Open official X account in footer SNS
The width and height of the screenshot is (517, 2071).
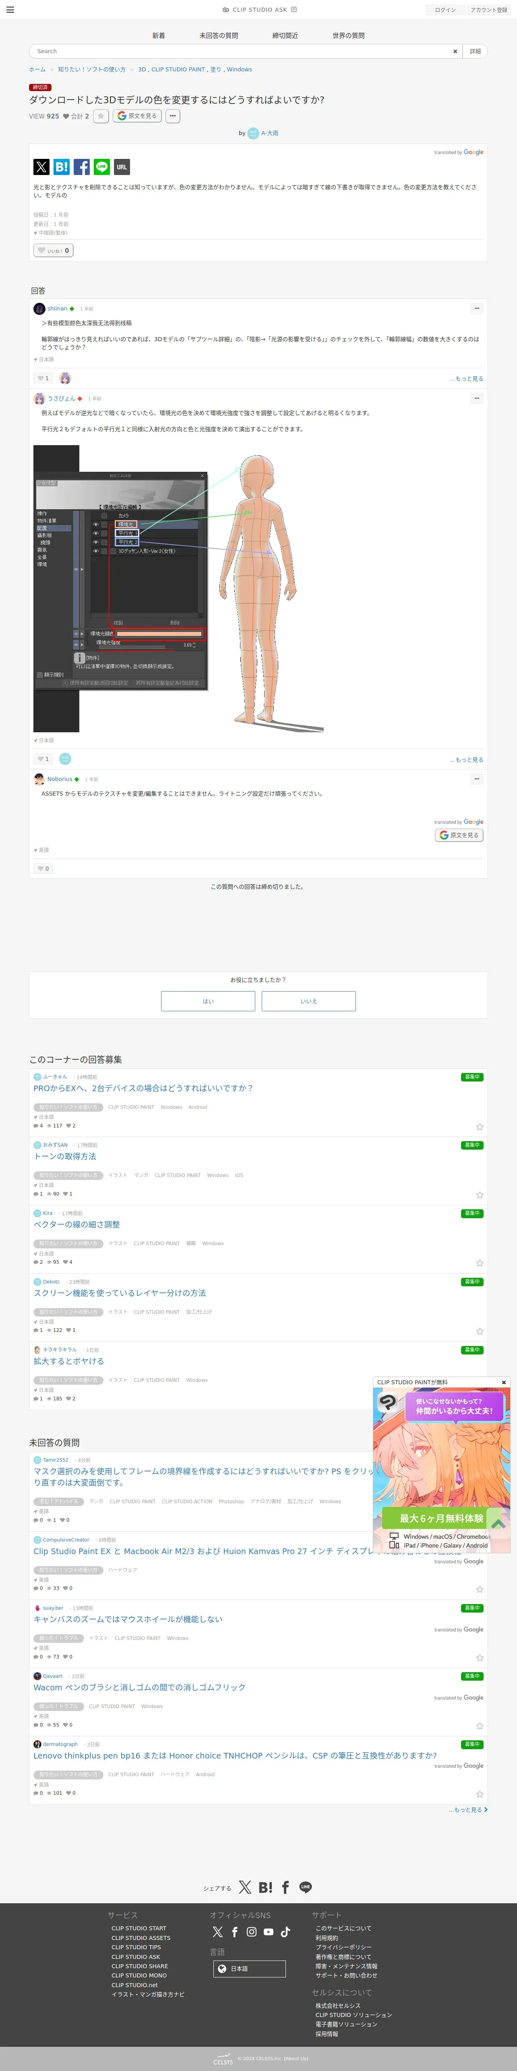click(217, 1932)
